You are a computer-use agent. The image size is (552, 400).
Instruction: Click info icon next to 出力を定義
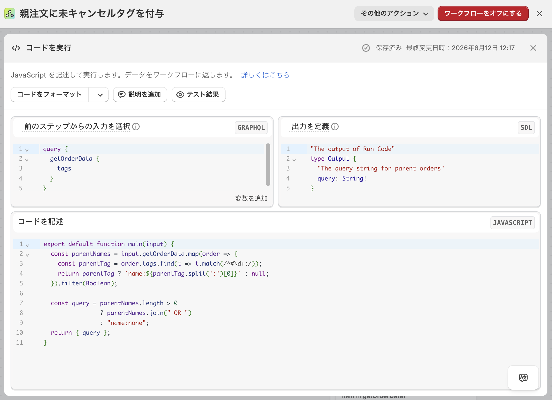coord(335,127)
